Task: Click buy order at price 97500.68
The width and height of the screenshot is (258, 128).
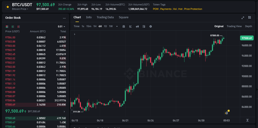Action: coord(36,118)
